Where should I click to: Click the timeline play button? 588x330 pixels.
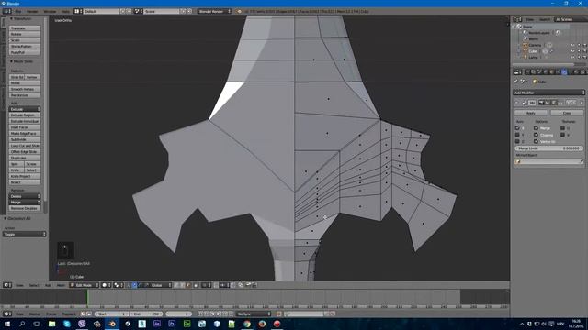tap(219, 313)
